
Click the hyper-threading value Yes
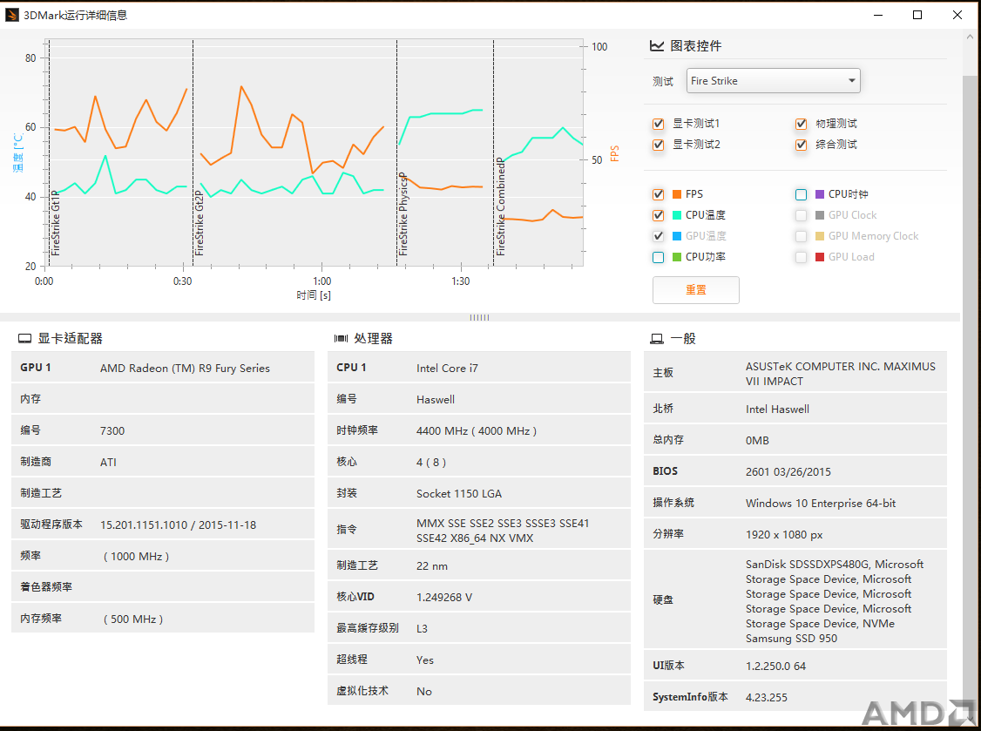click(x=425, y=660)
